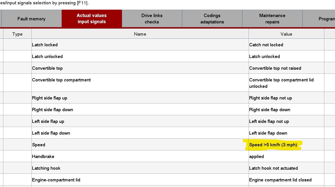
Task: Click the Convertible top compartment row name
Action: pyautogui.click(x=61, y=80)
